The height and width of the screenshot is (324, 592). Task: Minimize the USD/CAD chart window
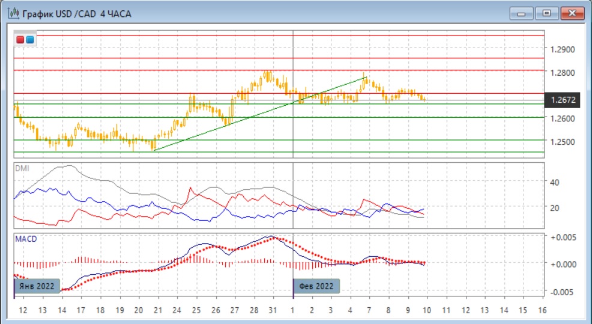pyautogui.click(x=522, y=13)
